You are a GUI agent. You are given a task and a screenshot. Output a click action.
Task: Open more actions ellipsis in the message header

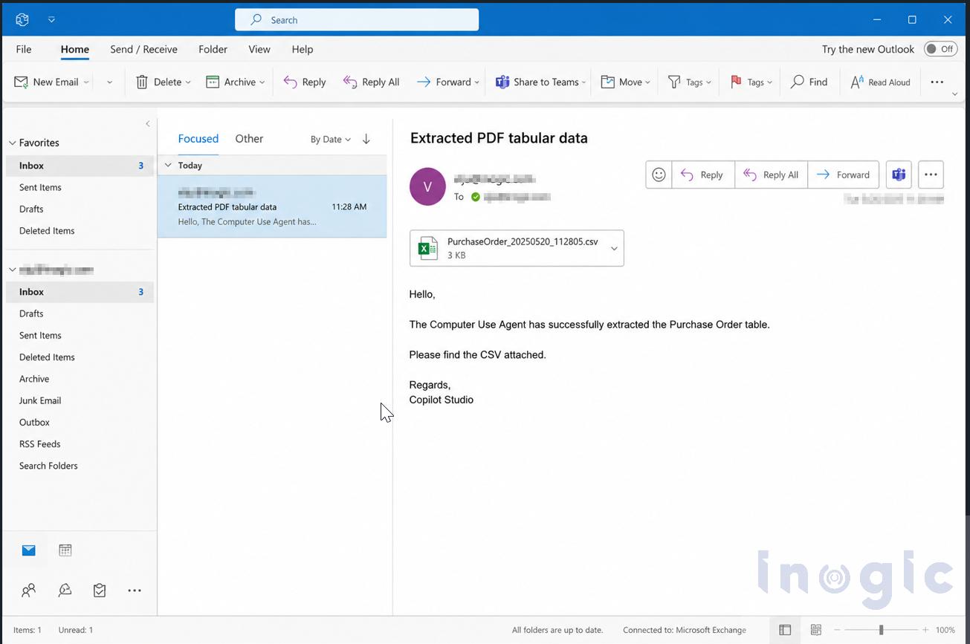(931, 175)
